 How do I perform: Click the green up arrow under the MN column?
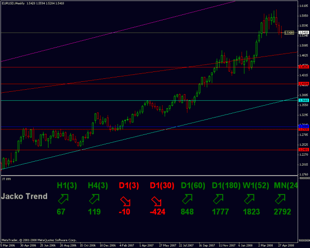click(x=280, y=199)
